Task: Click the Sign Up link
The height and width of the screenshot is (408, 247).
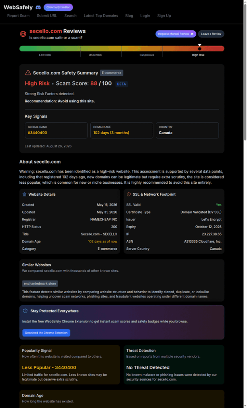Action: (164, 16)
